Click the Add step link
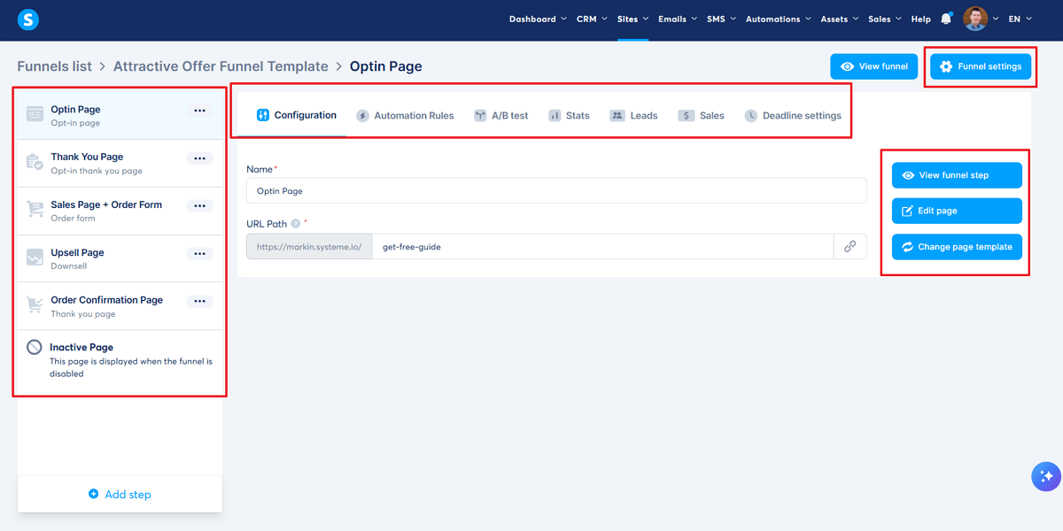1063x531 pixels. click(x=120, y=494)
